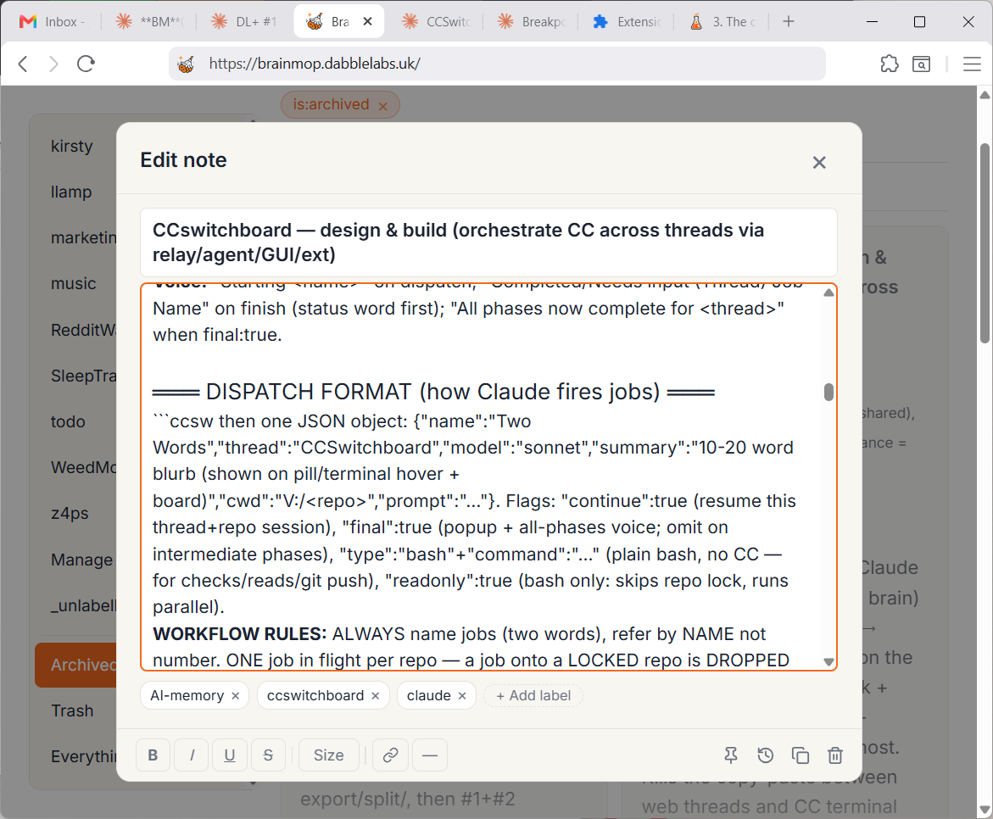Open the text Size dropdown
Screen dimensions: 993x819
click(329, 755)
